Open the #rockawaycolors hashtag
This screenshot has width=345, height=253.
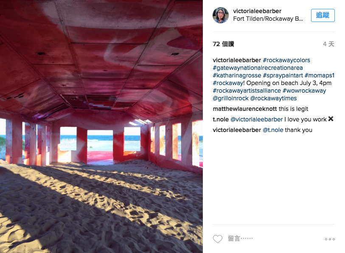(x=286, y=60)
